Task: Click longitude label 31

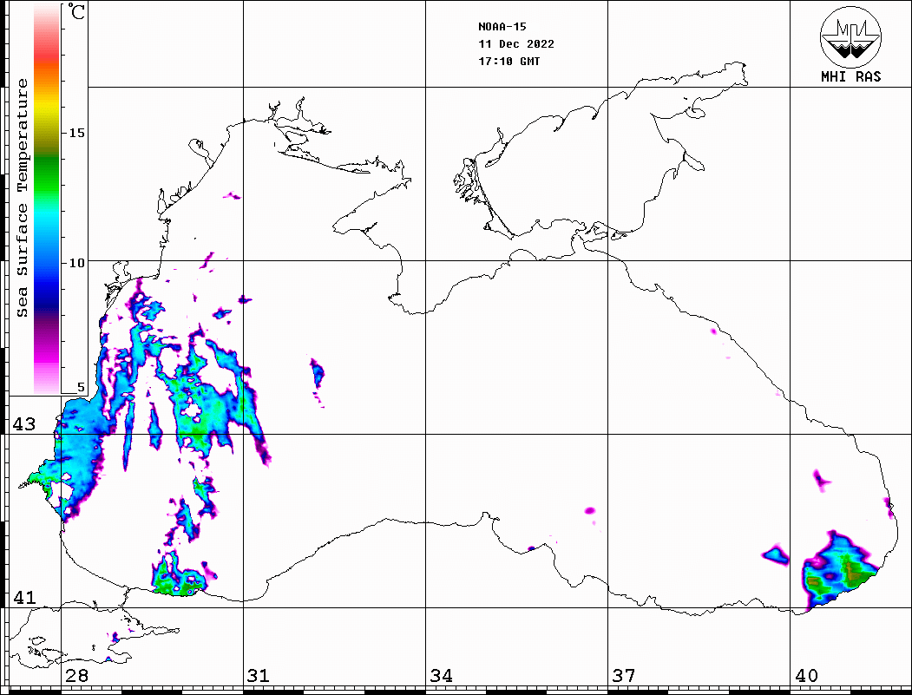Action: [259, 676]
